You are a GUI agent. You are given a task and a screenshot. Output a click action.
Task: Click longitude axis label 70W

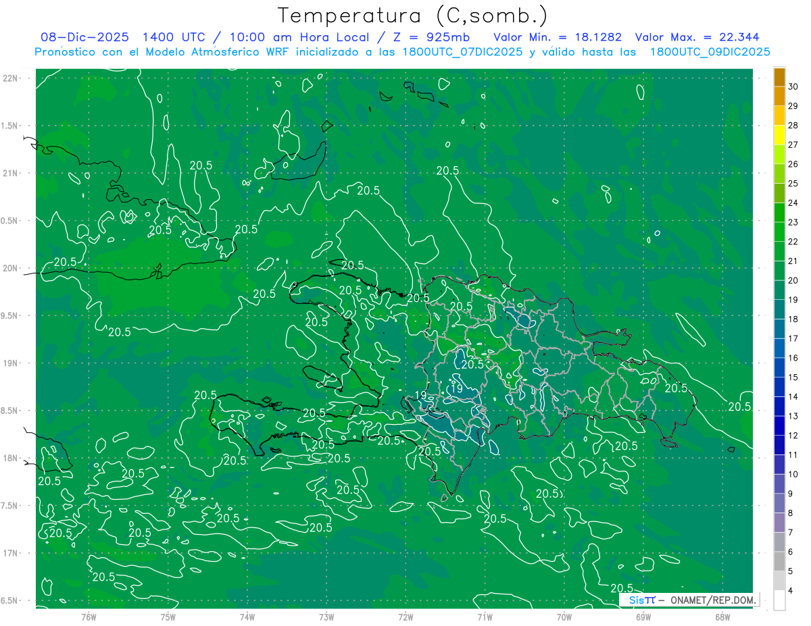[x=564, y=617]
